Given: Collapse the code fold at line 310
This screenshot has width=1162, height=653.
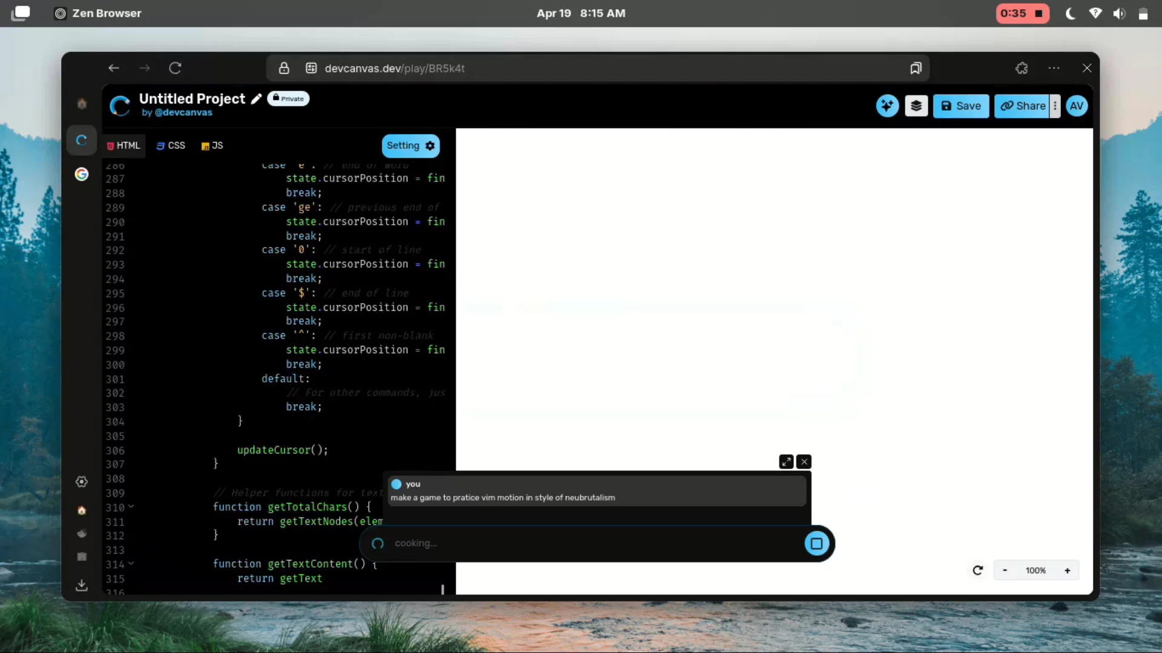Looking at the screenshot, I should tap(131, 507).
